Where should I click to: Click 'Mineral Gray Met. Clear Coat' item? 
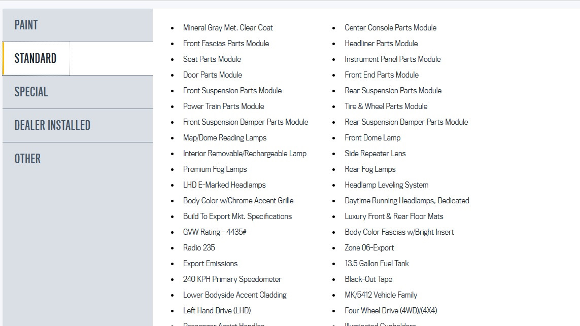228,28
